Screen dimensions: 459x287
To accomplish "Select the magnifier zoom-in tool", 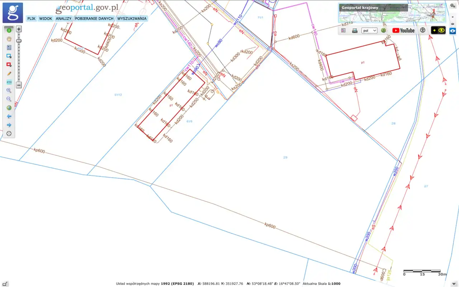I will click(x=9, y=90).
